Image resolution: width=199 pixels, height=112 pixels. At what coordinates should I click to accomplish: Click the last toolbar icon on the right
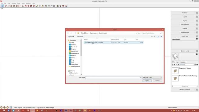[x=66, y=6]
